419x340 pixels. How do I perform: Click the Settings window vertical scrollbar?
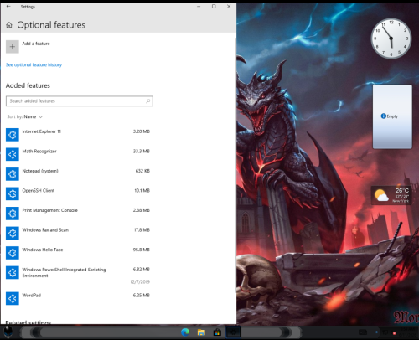[x=235, y=165]
